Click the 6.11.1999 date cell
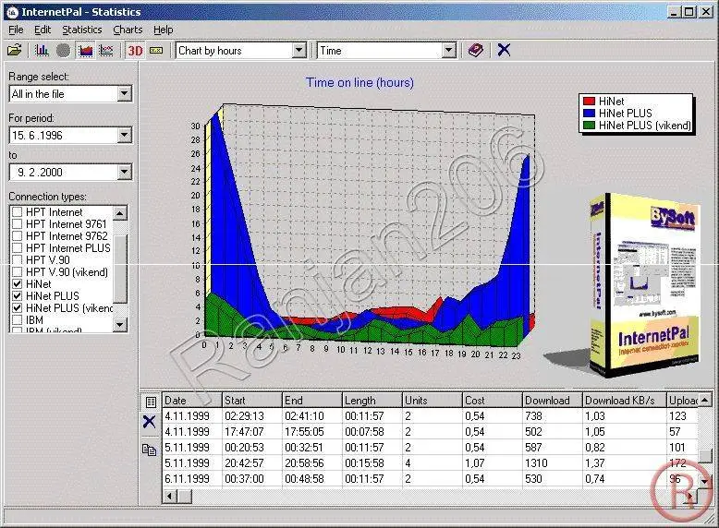This screenshot has width=719, height=528. click(x=192, y=478)
